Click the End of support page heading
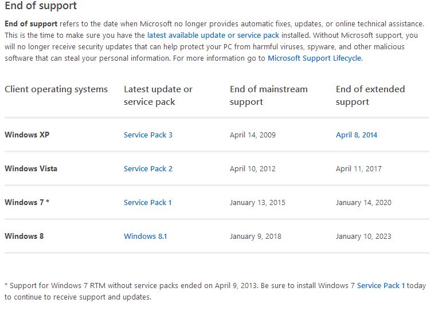The image size is (435, 311). (x=41, y=6)
